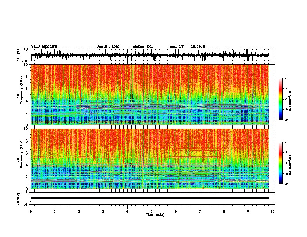This screenshot has width=307, height=237.
Task: Click the "2" kHz tick on the ch.2 spectrogram axis
Action: 27,177
